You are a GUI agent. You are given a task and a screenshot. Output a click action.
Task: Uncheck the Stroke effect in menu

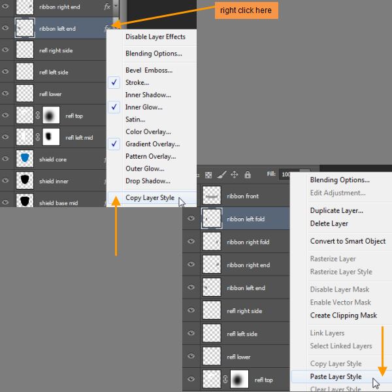(x=137, y=82)
